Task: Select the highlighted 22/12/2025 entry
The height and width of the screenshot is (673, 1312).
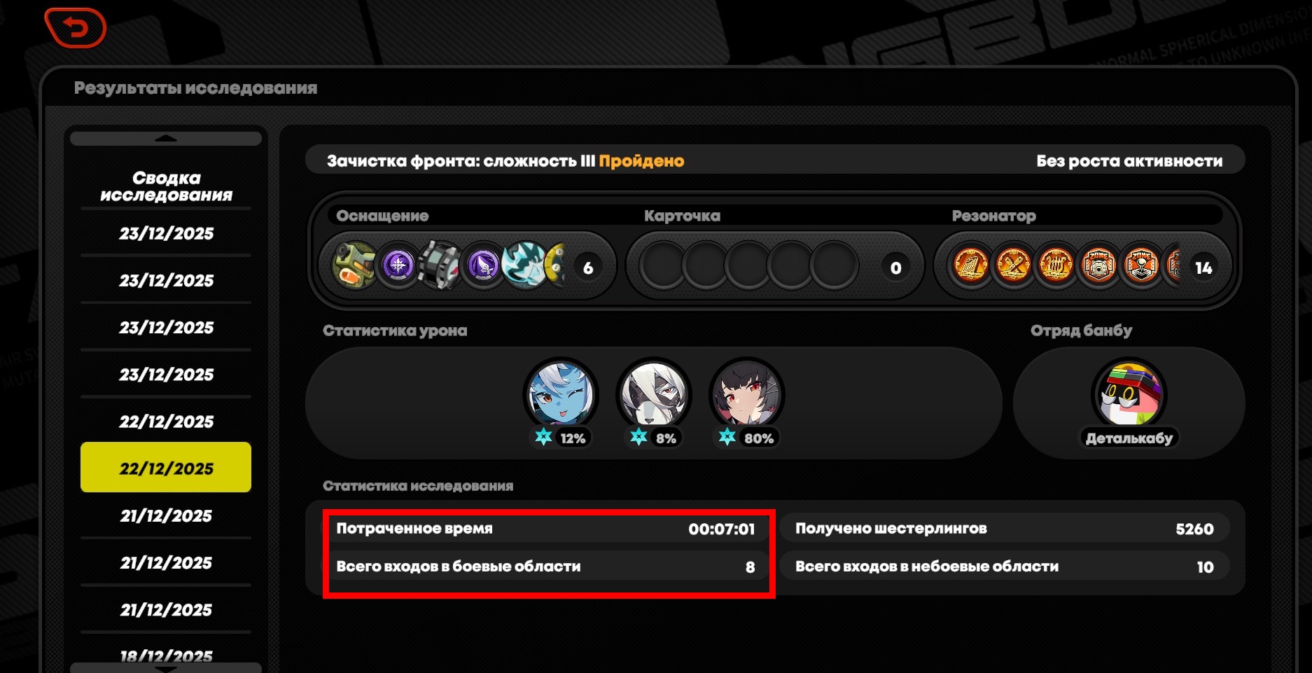Action: click(x=166, y=467)
